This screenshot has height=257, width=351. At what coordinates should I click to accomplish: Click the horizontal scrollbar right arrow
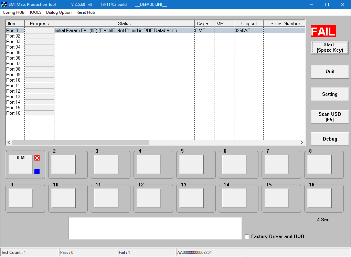click(x=302, y=143)
